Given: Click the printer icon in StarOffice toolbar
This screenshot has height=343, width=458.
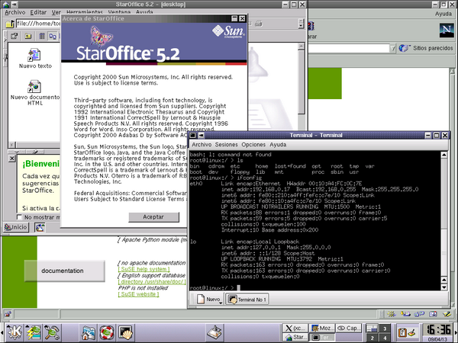Looking at the screenshot, I should coord(258,24).
